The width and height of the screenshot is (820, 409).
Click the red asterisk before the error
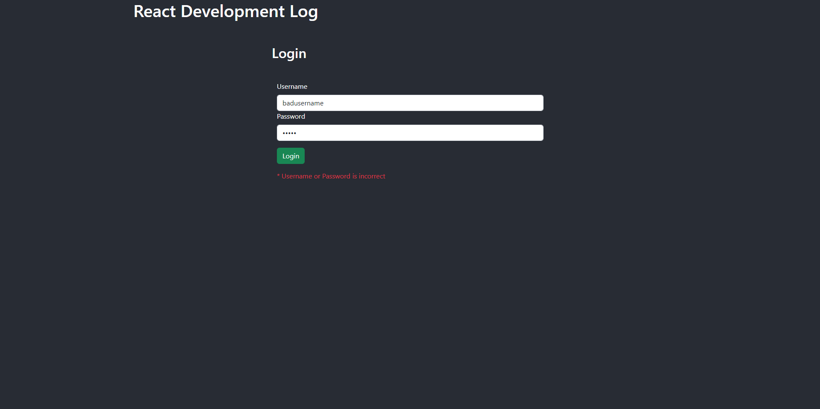point(279,176)
